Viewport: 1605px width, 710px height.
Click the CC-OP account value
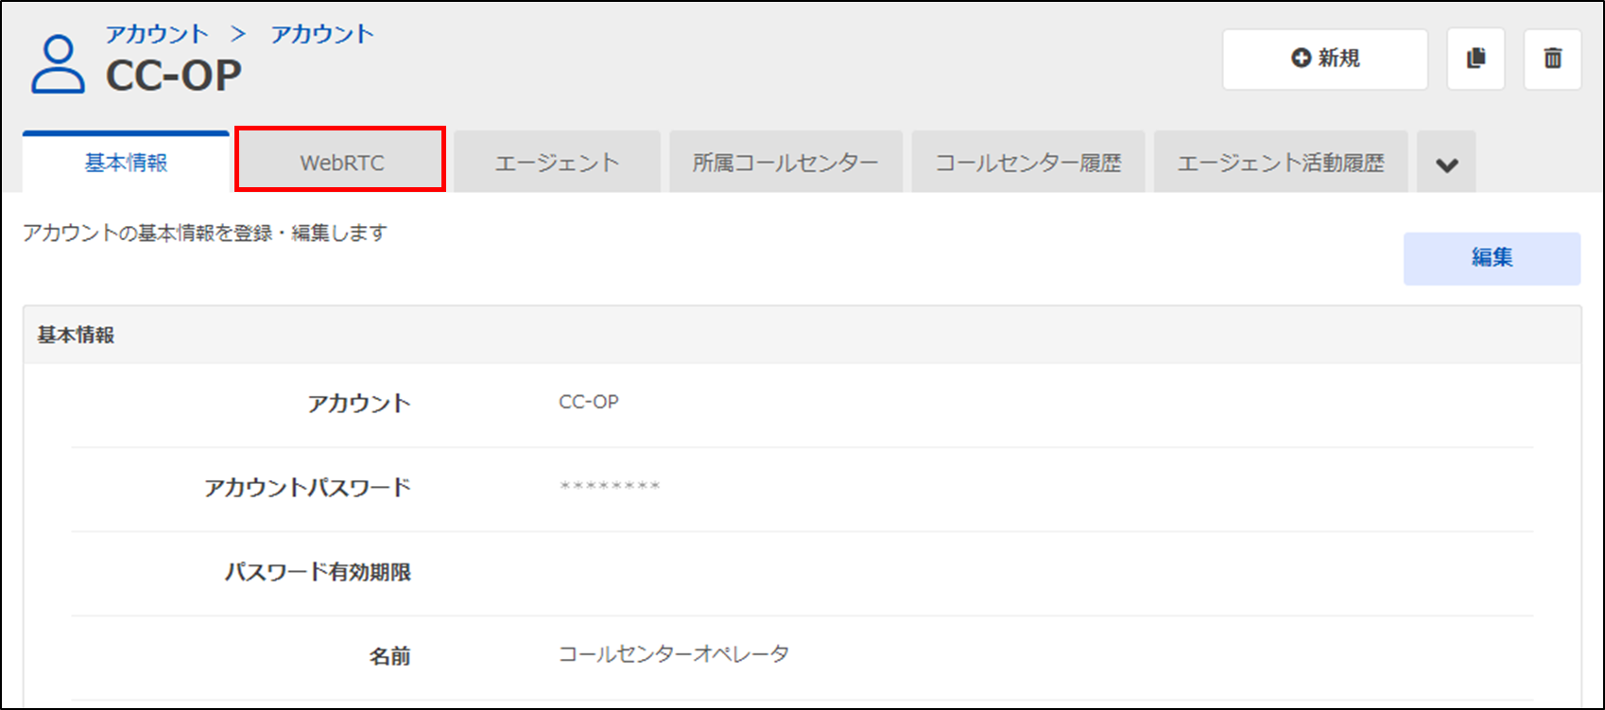pyautogui.click(x=589, y=402)
